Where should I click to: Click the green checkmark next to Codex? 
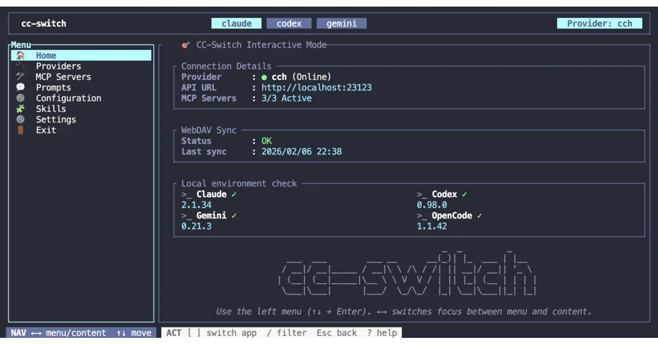pyautogui.click(x=464, y=194)
